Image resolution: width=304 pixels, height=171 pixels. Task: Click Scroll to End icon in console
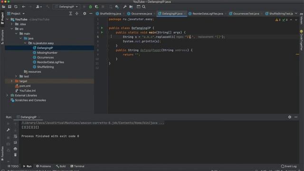point(15,142)
